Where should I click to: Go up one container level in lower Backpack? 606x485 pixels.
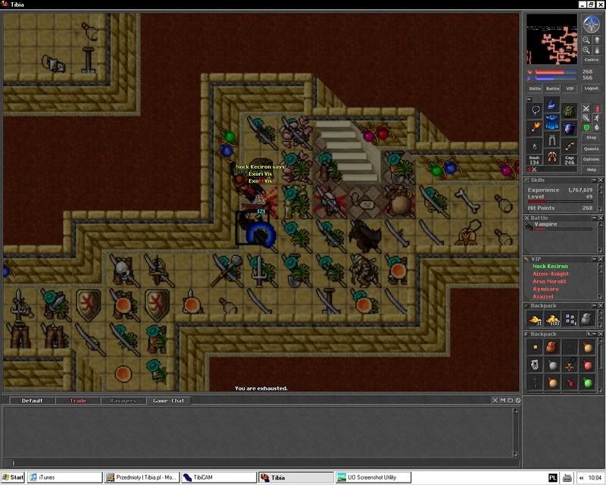pyautogui.click(x=589, y=333)
